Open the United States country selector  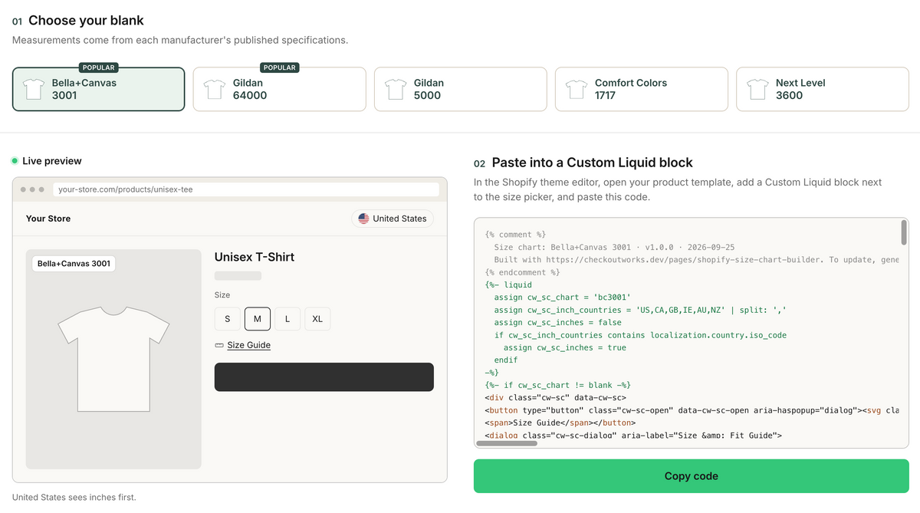pyautogui.click(x=393, y=219)
